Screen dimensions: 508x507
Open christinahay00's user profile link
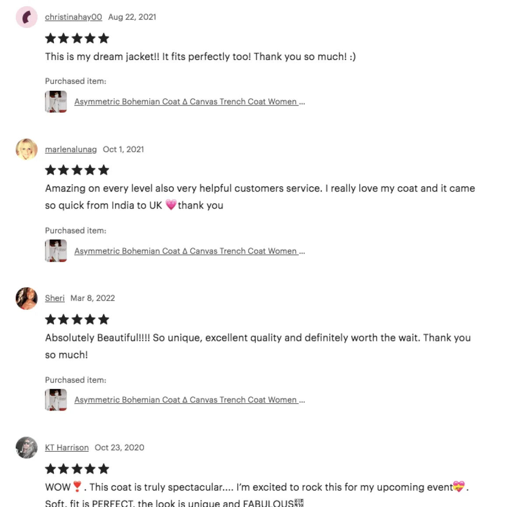[x=73, y=17]
